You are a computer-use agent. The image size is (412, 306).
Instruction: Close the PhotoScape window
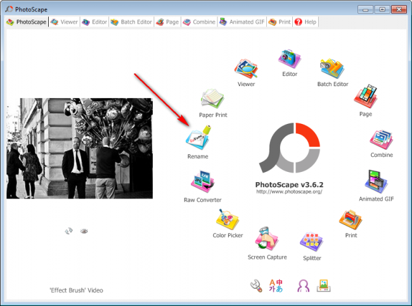pyautogui.click(x=399, y=9)
